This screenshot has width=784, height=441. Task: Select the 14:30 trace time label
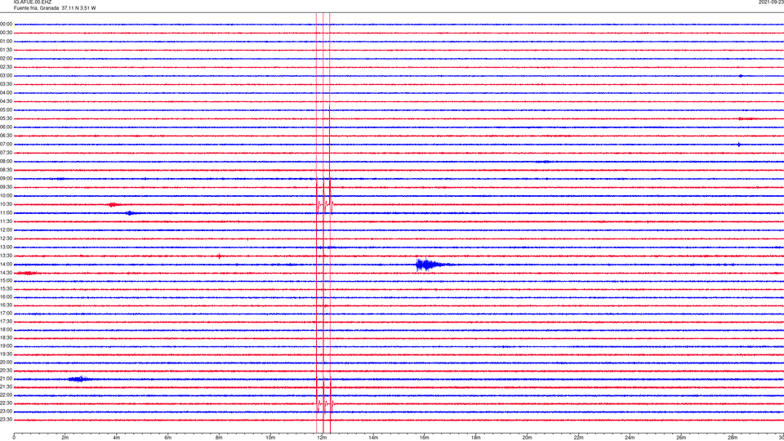tap(6, 273)
